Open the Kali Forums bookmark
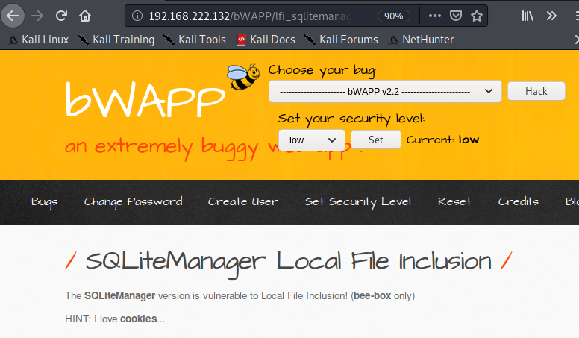The image size is (579, 338). tap(341, 40)
